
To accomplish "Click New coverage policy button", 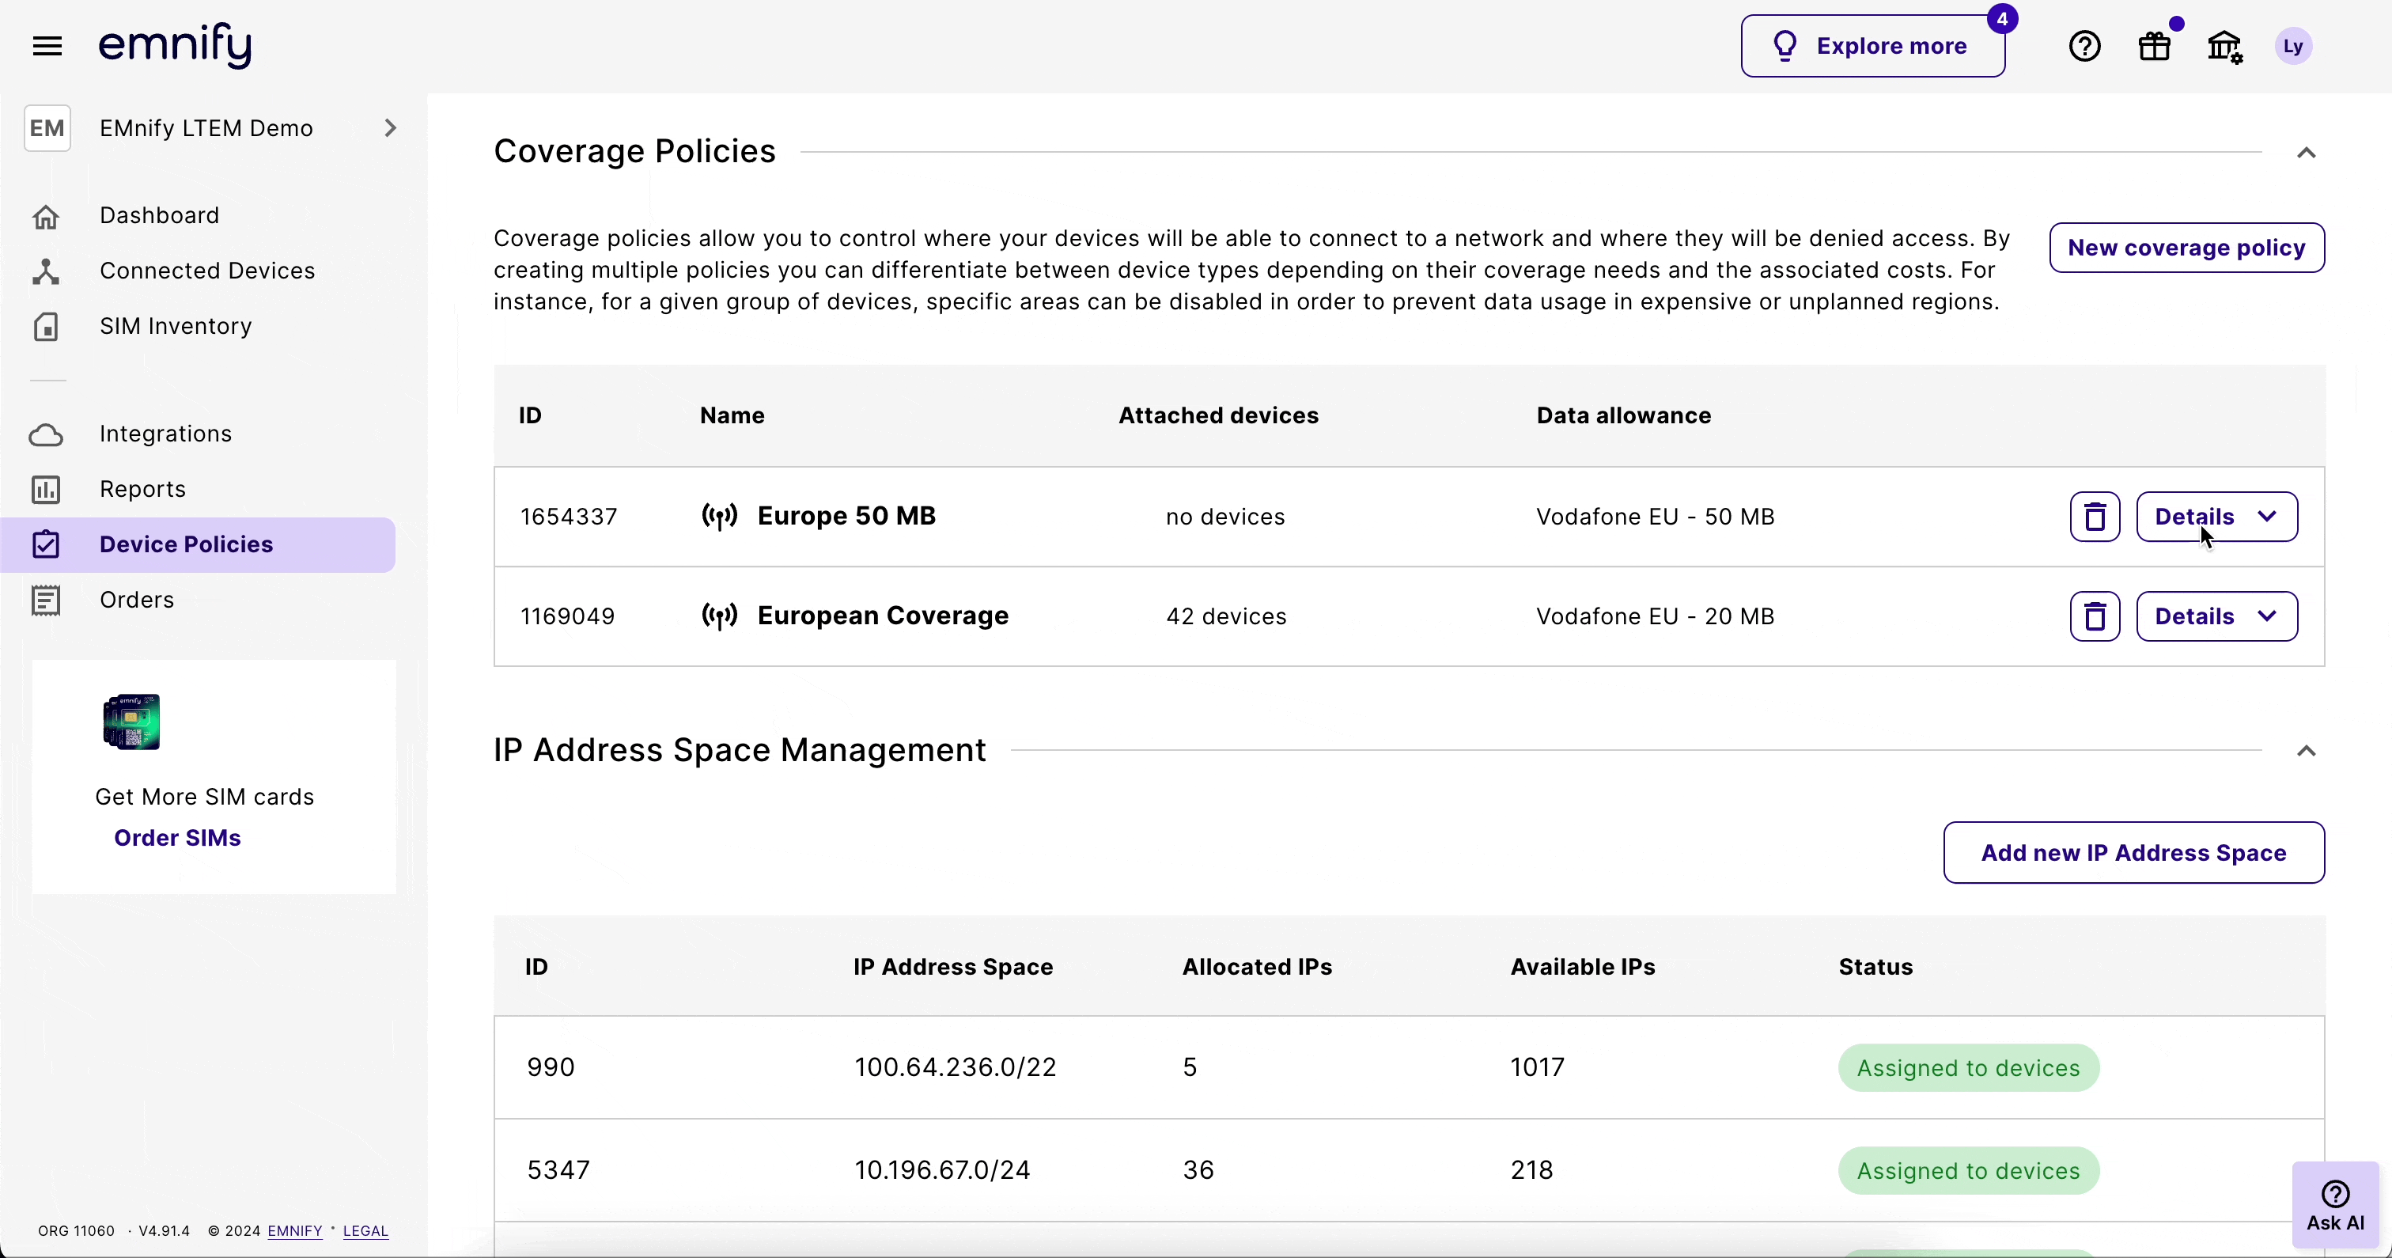I will click(x=2186, y=247).
